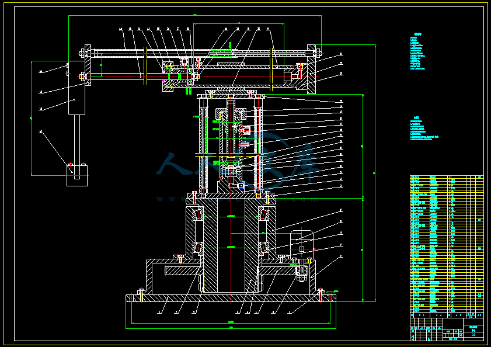Image resolution: width=491 pixels, height=347 pixels.
Task: Select the large gear's left hatched section
Action: 183,270
